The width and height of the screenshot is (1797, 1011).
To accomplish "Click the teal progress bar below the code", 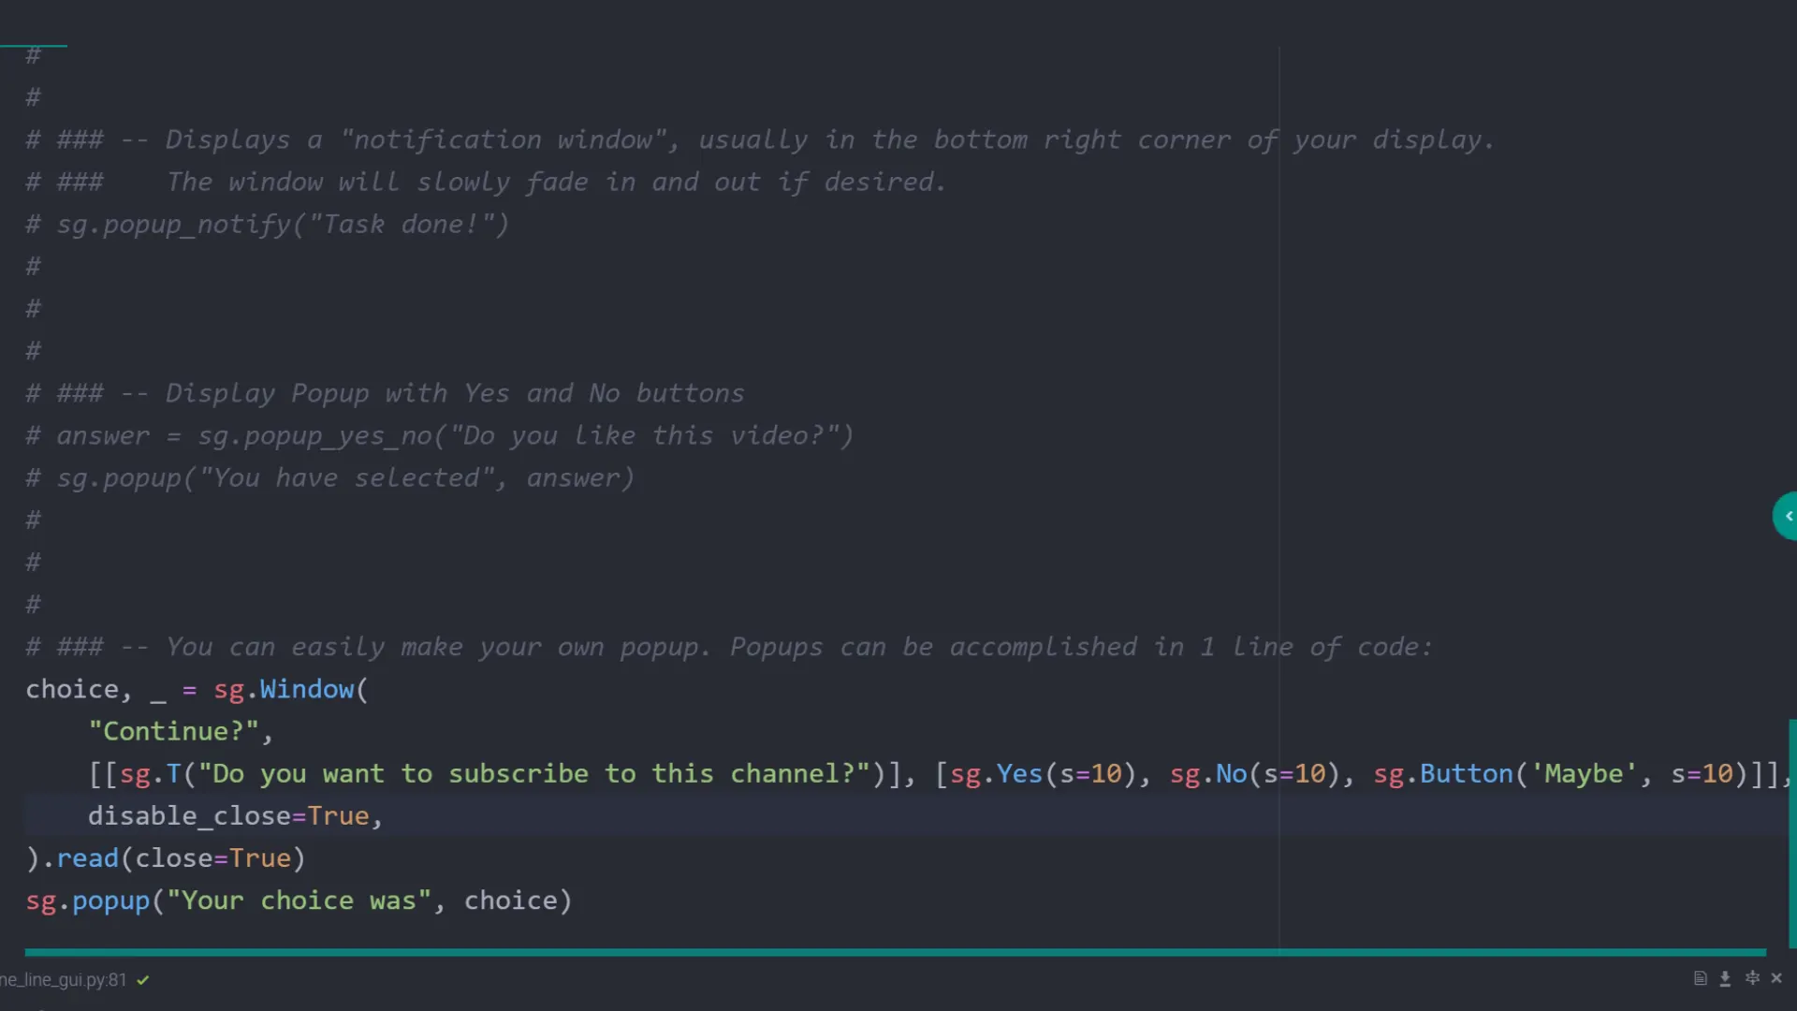I will pyautogui.click(x=889, y=950).
